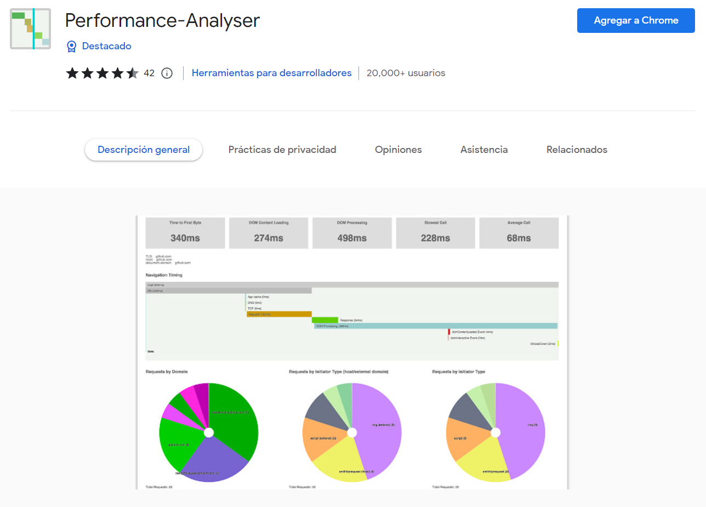Click the Requests by Initiator Type (host/external domain) pie chart
Image resolution: width=706 pixels, height=507 pixels.
pos(352,432)
